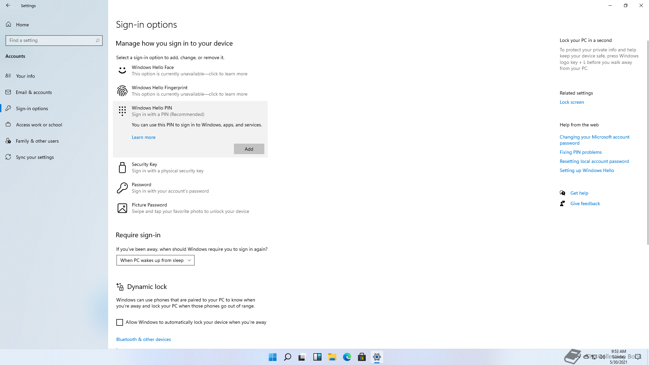649x365 pixels.
Task: Open Sync your settings
Action: (x=54, y=157)
